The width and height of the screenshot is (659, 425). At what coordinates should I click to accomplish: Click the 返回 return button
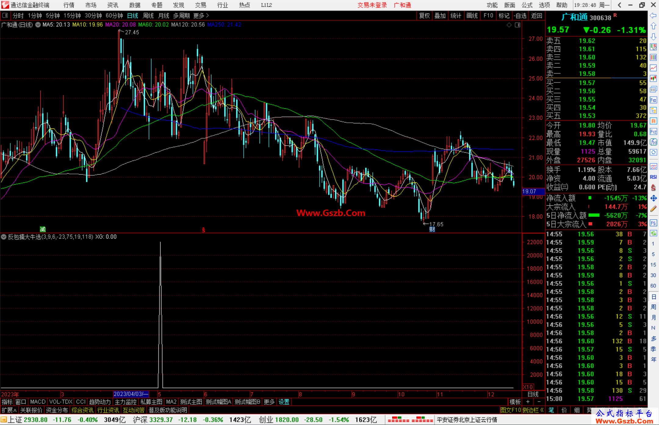(536, 16)
